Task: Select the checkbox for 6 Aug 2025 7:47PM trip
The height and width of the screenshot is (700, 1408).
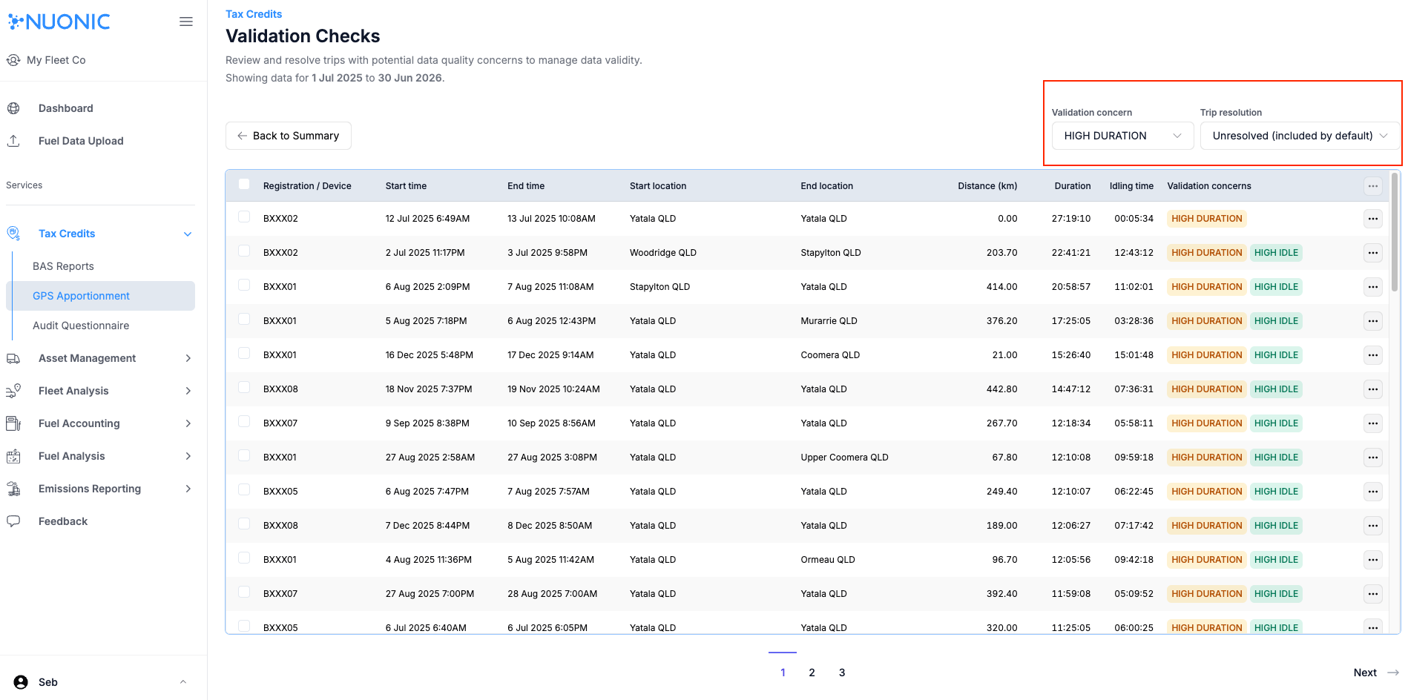Action: coord(244,489)
